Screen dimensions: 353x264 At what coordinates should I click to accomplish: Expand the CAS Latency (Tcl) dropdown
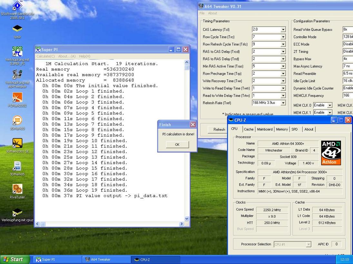(x=283, y=30)
